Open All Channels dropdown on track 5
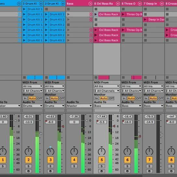Image resolution: width=177 pixels, height=177 pixels. pyautogui.click(x=107, y=91)
